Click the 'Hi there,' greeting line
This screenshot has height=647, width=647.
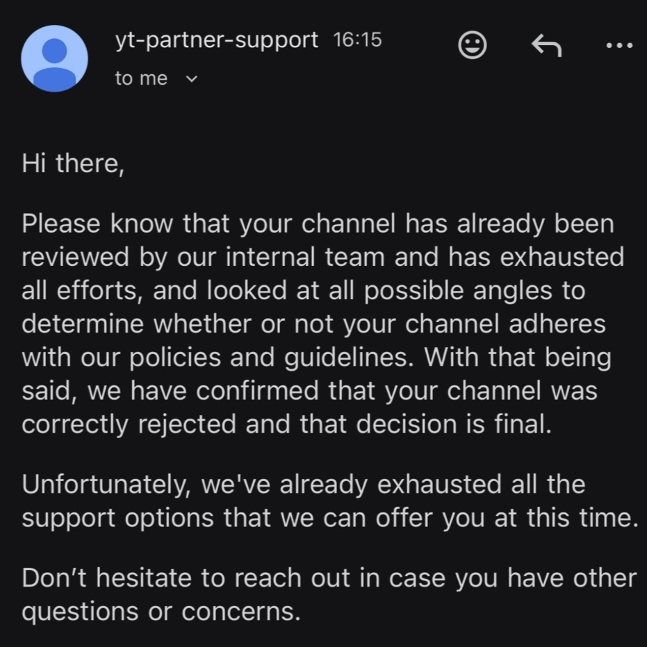click(73, 163)
